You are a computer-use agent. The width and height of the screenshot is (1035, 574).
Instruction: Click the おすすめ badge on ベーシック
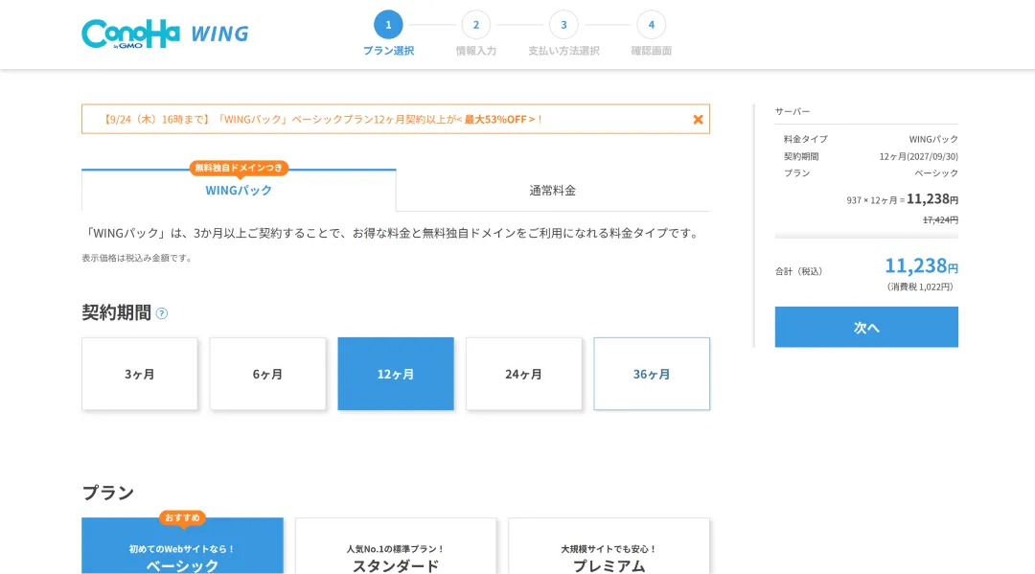182,517
